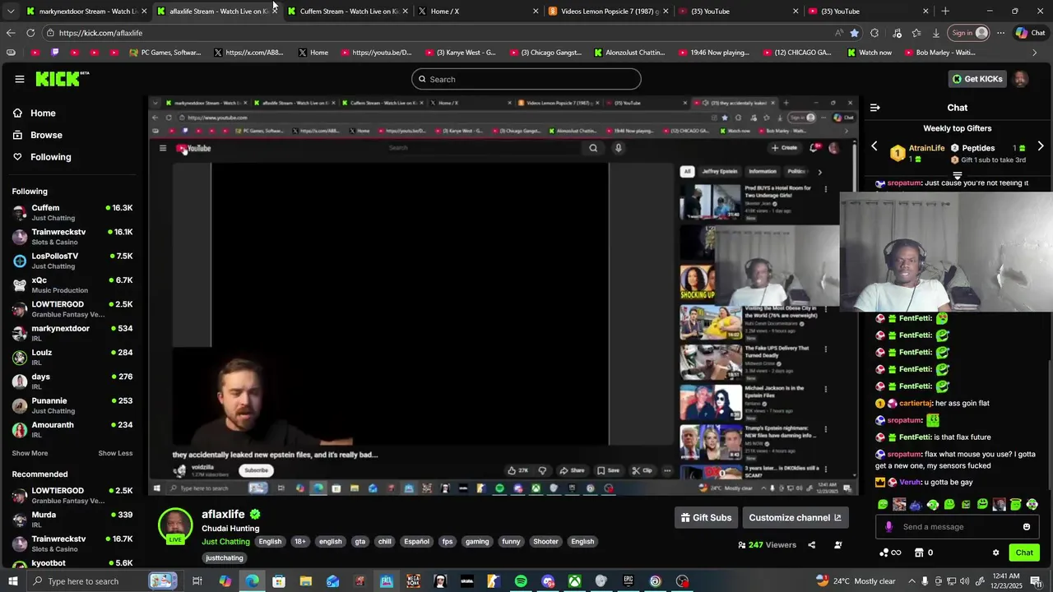1053x592 pixels.
Task: Switch to Videos Lemon Popsicle 7 tab
Action: (607, 12)
